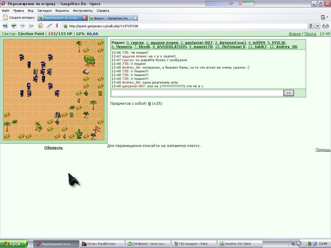Click the wand icon in the toolbar

click(49, 26)
